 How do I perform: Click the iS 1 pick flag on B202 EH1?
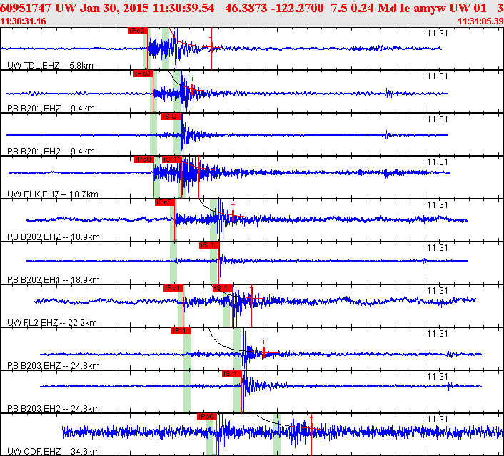pyautogui.click(x=209, y=245)
